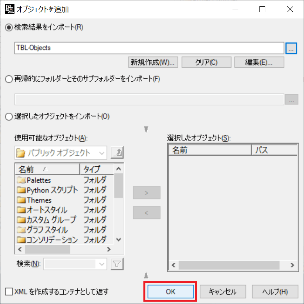Sort available objects by 名前 column
Screen dimensions: 304x304
point(47,169)
